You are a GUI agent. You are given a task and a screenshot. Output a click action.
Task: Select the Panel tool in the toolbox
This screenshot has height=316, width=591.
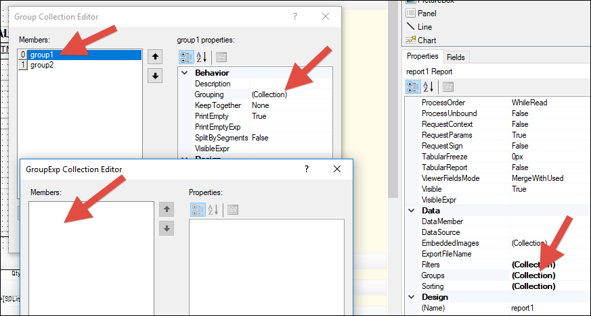tap(426, 14)
